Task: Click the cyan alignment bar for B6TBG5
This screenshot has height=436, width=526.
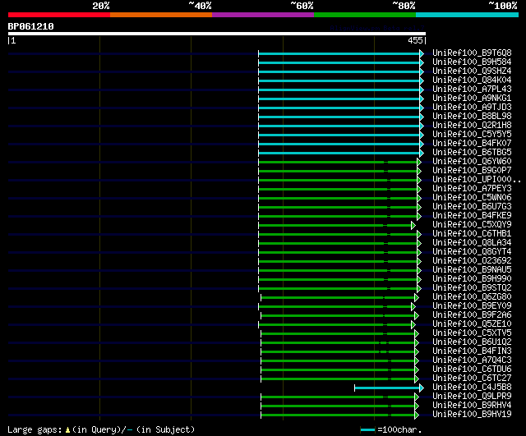Action: [x=341, y=154]
